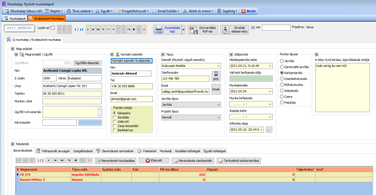Click green Várható befejezés időp. field
This screenshot has height=195, width=376.
tap(251, 78)
